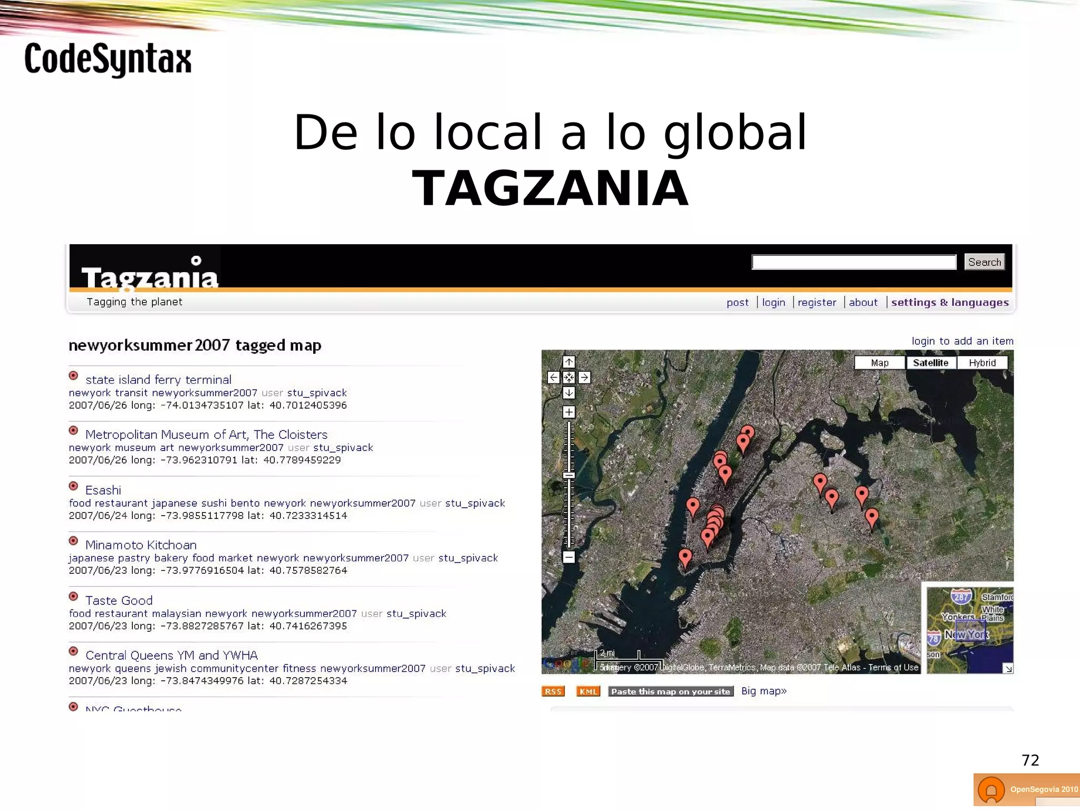Viewport: 1080px width, 810px height.
Task: Open 'Metropolitan Museum of Art, The Cloisters' item
Action: tap(206, 435)
